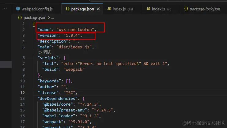Click the value "dist/index.js"
The width and height of the screenshot is (227, 128).
coord(74,47)
